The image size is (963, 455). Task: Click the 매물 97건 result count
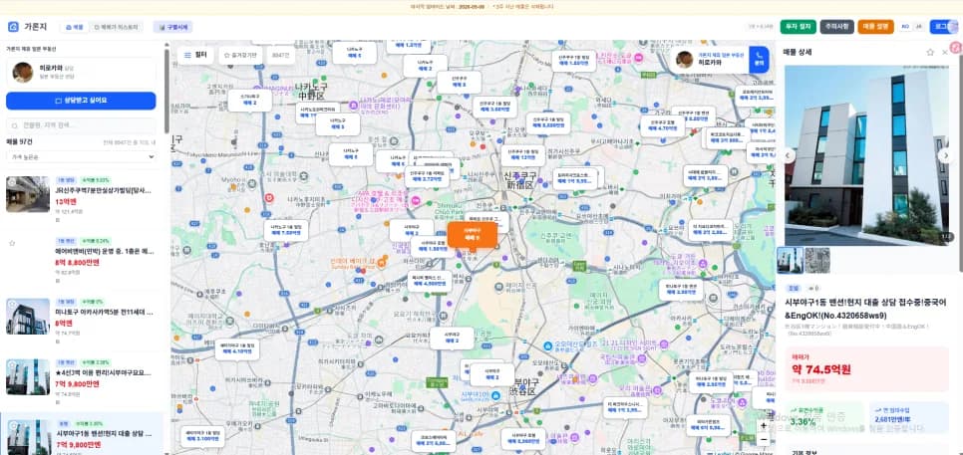(20, 141)
